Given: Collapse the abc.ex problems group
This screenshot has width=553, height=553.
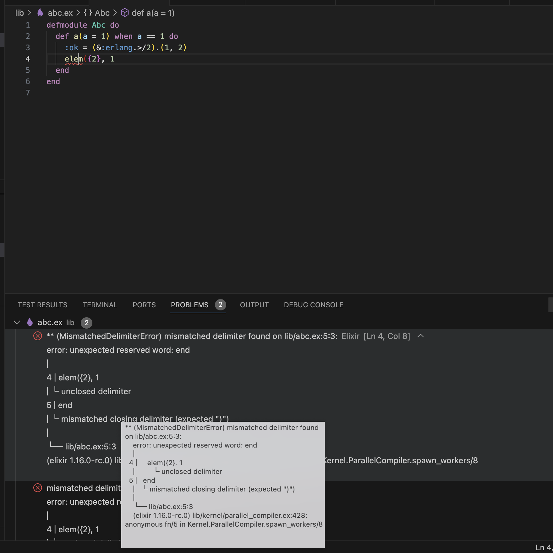Looking at the screenshot, I should 16,322.
